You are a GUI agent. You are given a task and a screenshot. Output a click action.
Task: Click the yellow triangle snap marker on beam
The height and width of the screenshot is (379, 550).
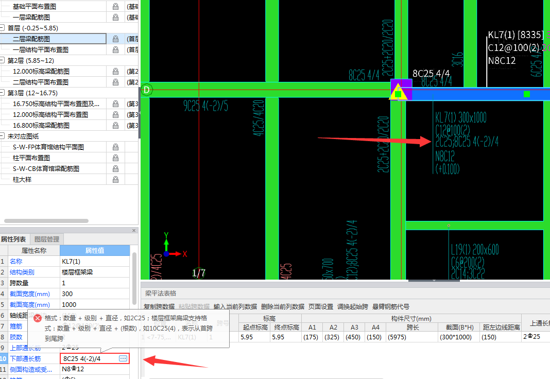click(398, 92)
